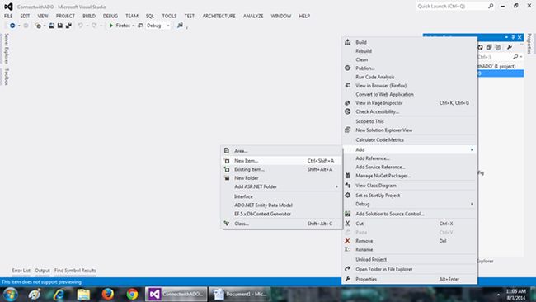Click the Solution Explorer properties wrench icon

click(x=510, y=47)
